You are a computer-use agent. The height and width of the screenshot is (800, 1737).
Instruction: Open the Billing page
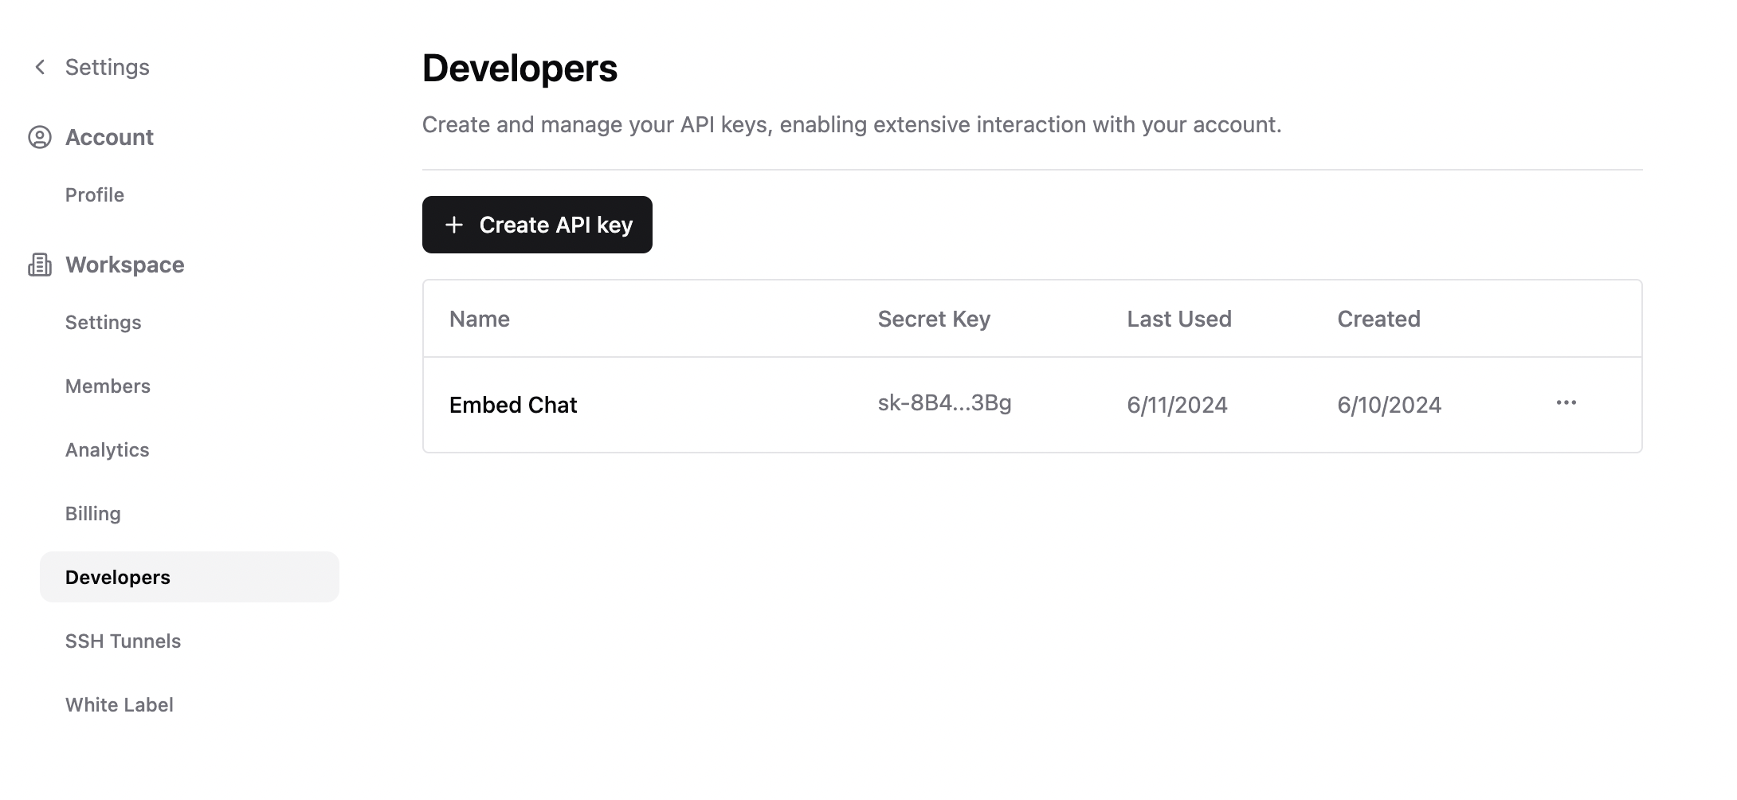coord(92,513)
